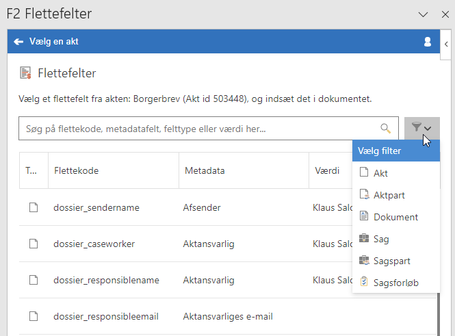Click the search magnifier icon
455x336 pixels.
386,128
